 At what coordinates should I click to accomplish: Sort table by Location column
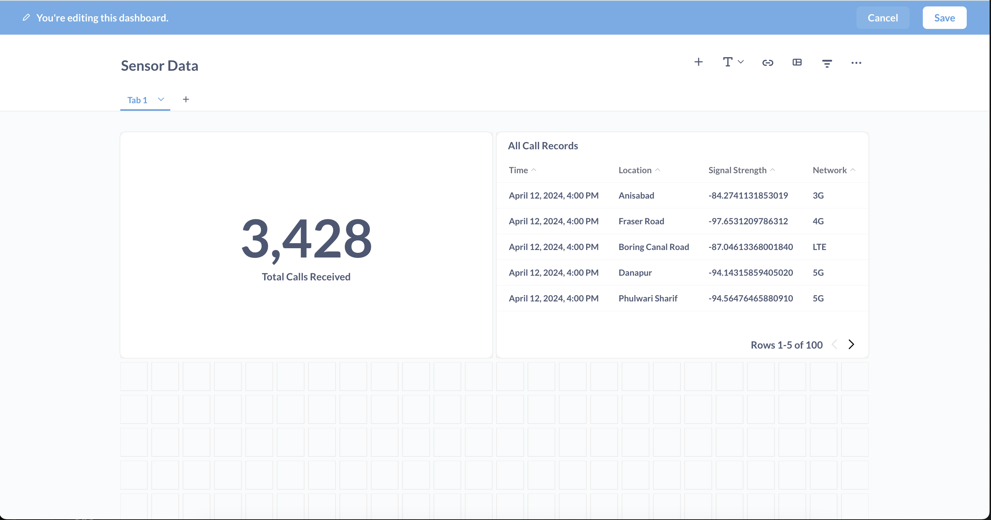pyautogui.click(x=635, y=170)
